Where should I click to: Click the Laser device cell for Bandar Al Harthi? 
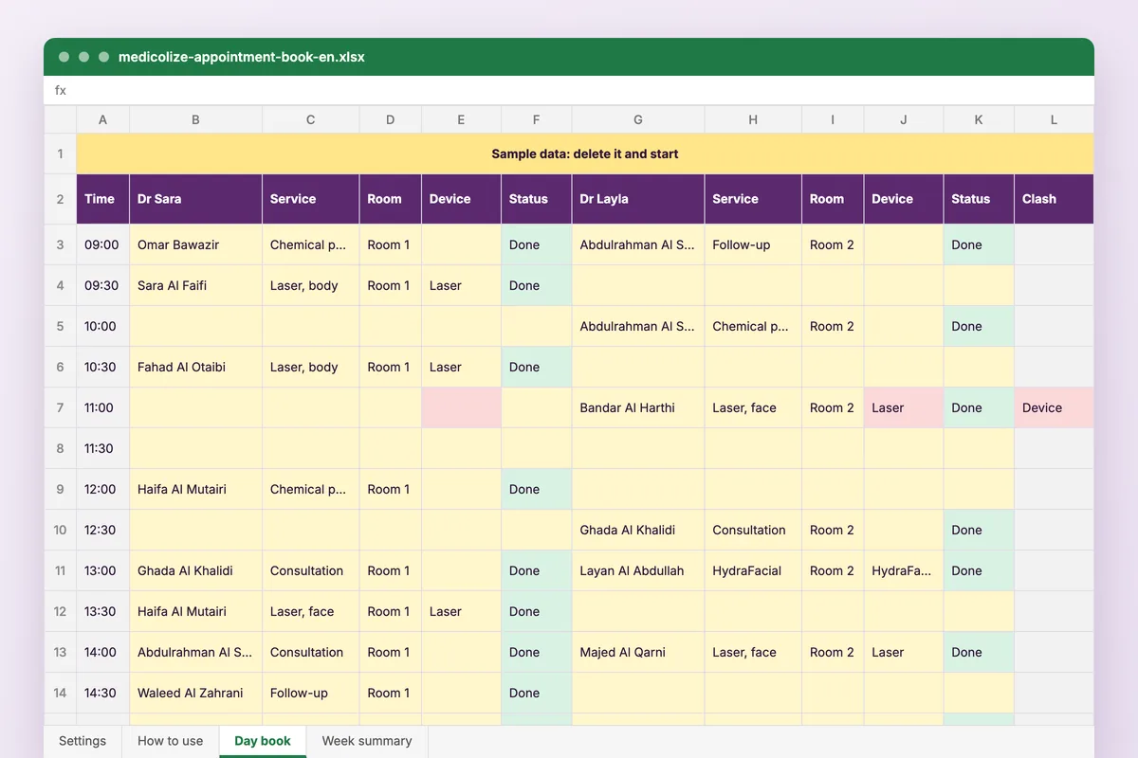[x=904, y=407]
